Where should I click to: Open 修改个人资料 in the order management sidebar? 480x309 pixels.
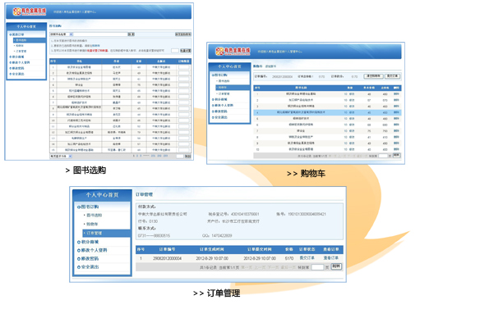pos(95,250)
